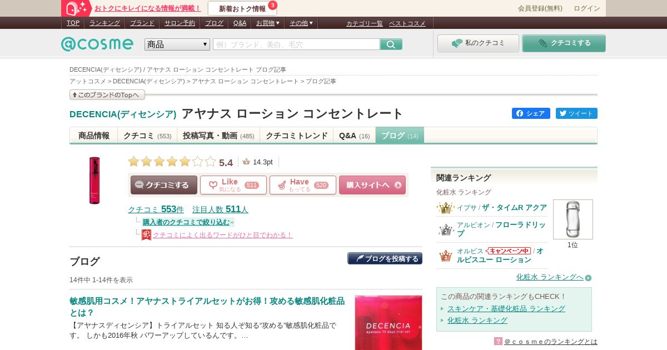Screen dimensions: 667x350
Task: Expand the その他 menu dropdown
Action: coord(301,23)
